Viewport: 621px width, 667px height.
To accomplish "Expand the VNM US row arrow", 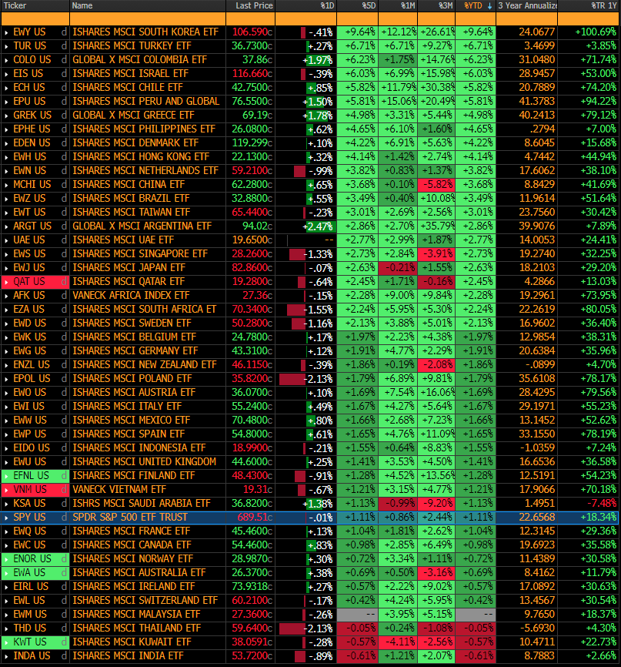I will (6, 490).
